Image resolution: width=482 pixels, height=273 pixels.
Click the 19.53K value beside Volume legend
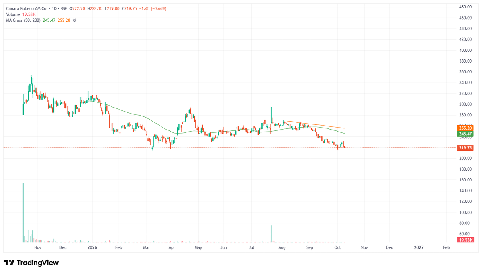point(29,14)
